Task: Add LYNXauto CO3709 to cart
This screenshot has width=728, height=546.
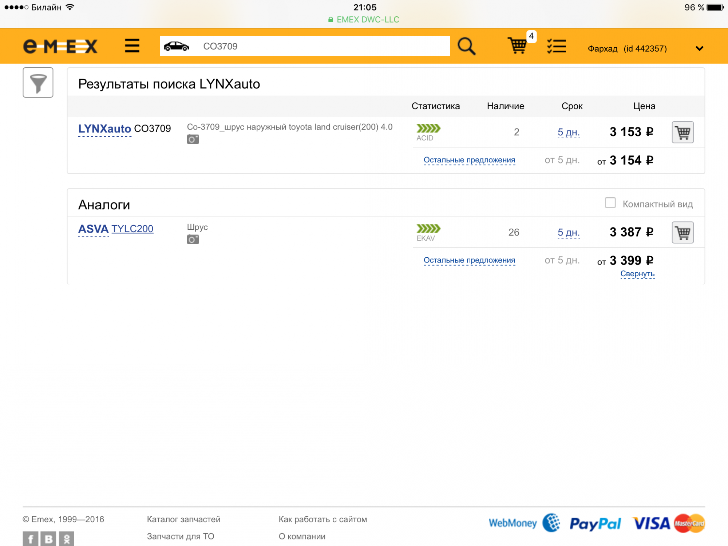Action: (x=682, y=132)
